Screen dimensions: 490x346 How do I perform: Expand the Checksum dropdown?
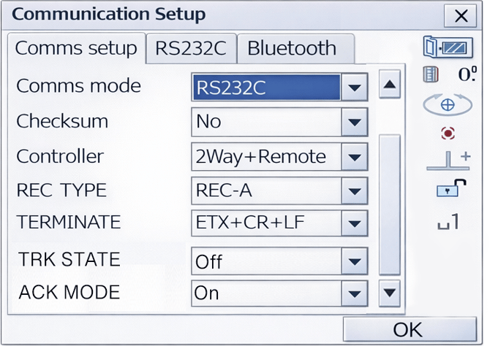pos(355,122)
